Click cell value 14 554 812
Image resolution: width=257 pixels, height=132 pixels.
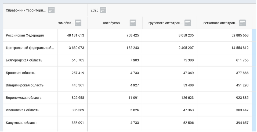pos(240,48)
